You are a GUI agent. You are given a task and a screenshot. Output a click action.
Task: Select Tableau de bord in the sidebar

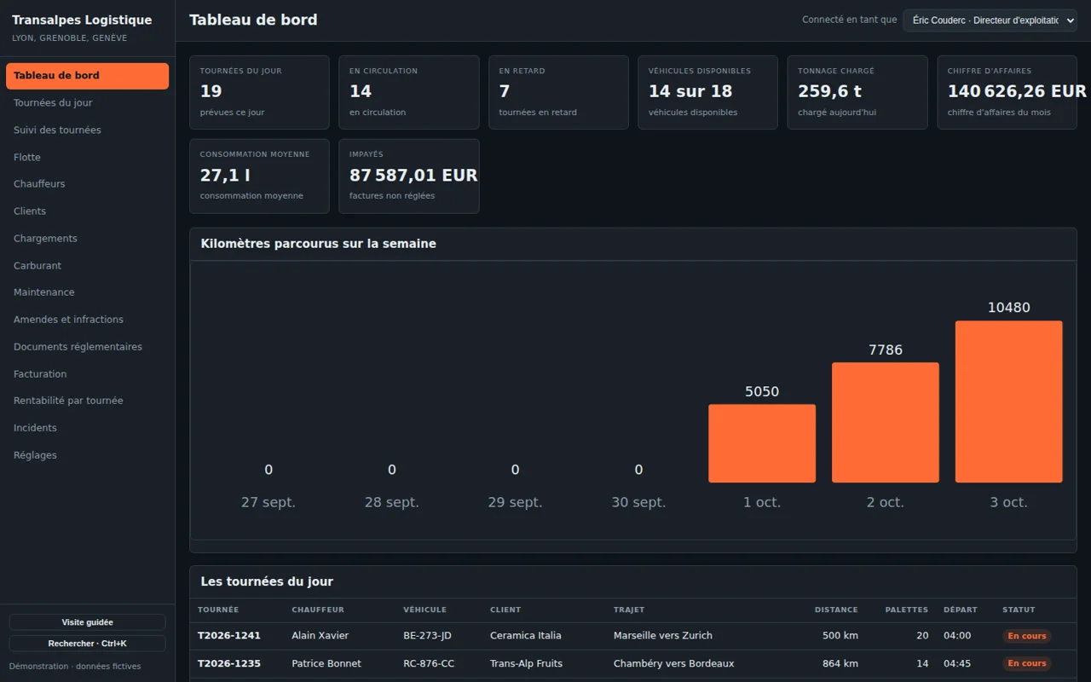pos(87,76)
